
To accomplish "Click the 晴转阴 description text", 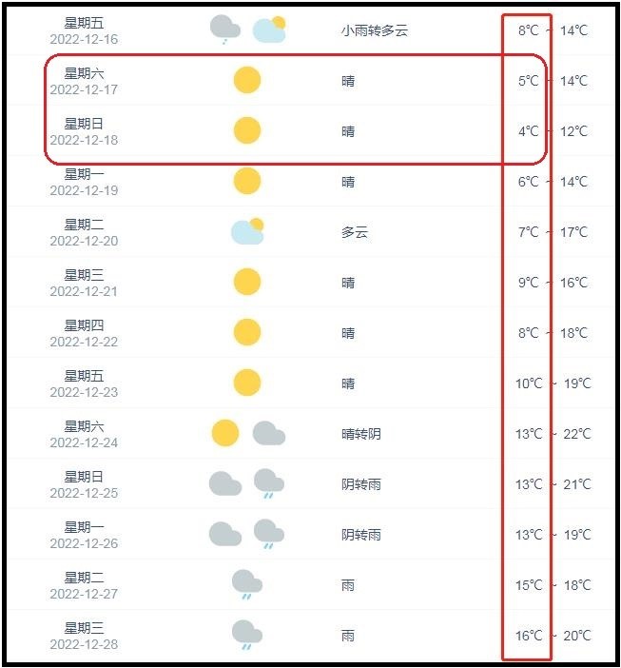I will [361, 434].
